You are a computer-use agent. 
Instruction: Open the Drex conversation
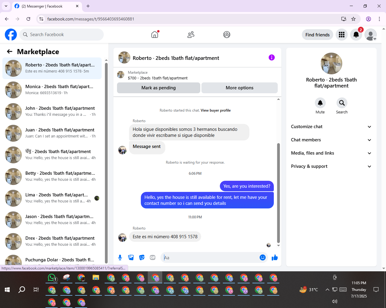pyautogui.click(x=52, y=241)
